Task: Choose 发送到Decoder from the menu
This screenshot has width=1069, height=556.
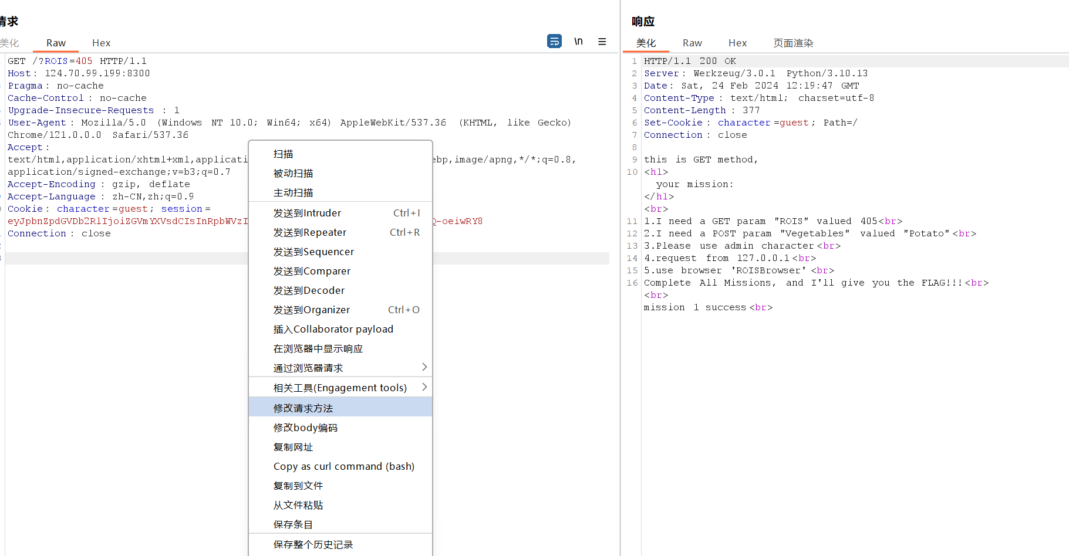Action: 309,290
